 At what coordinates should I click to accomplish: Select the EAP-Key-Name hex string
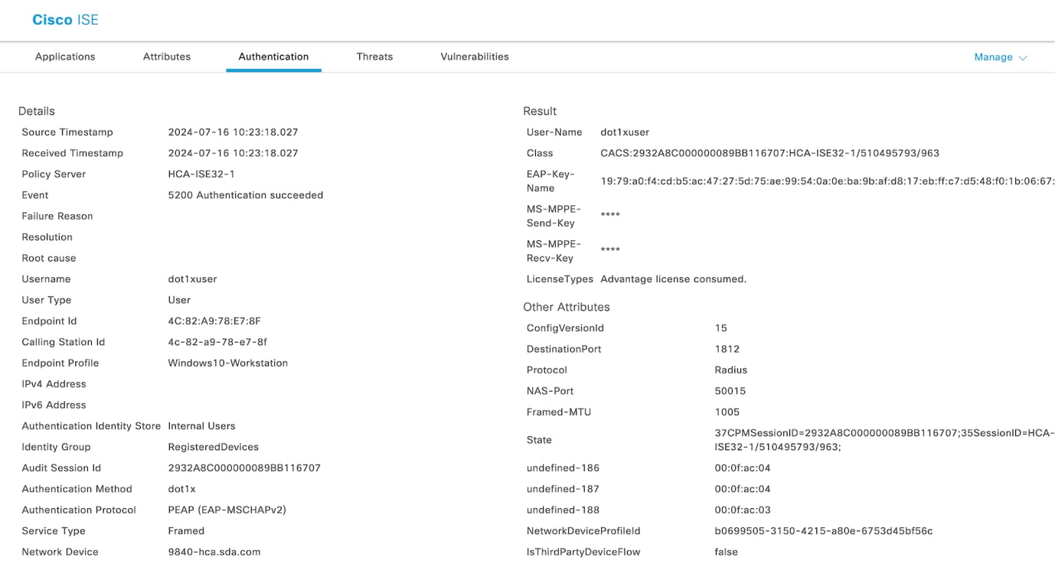tap(828, 181)
